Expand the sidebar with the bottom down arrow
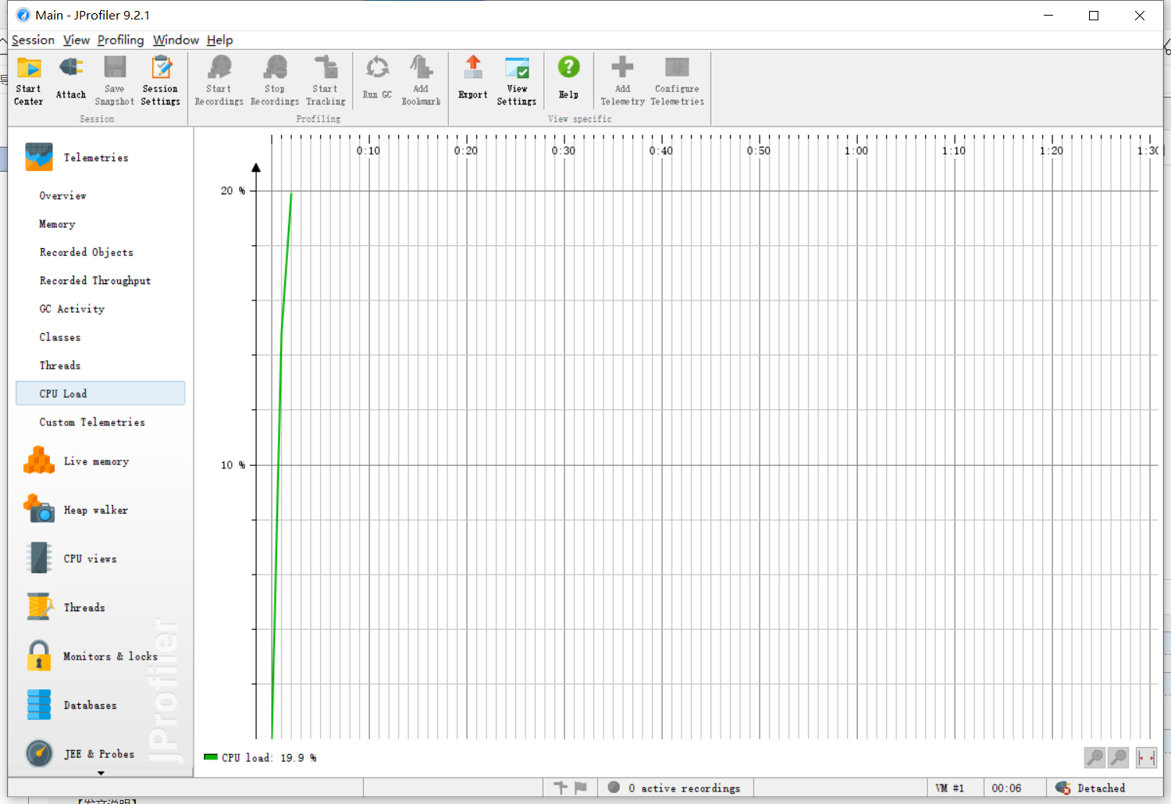This screenshot has height=804, width=1171. (101, 774)
